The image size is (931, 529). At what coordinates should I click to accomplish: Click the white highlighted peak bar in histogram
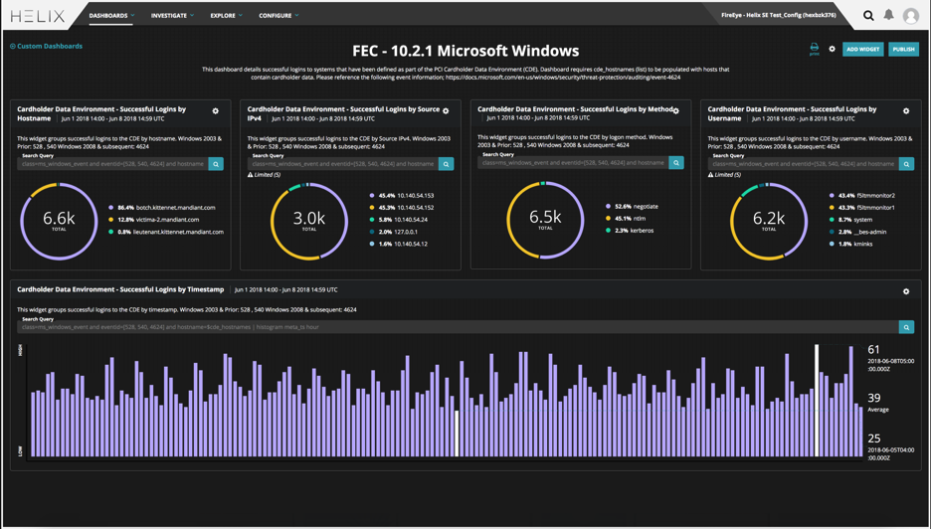click(817, 401)
